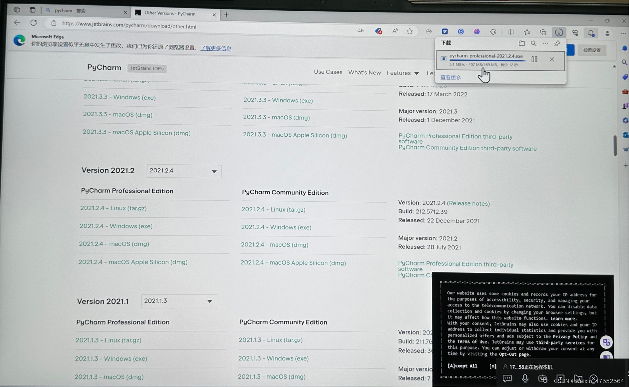The height and width of the screenshot is (387, 629).
Task: Go back using the browser back arrow
Action: point(17,22)
